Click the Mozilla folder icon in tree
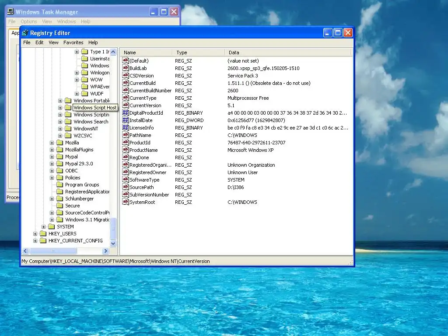This screenshot has height=336, width=448. tap(59, 143)
